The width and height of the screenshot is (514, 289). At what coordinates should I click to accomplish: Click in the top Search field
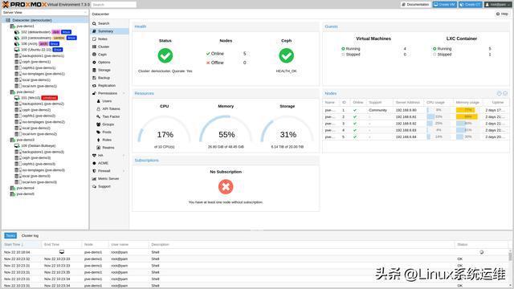pyautogui.click(x=114, y=5)
